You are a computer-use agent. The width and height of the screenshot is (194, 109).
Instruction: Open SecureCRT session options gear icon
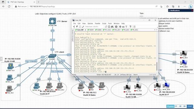[x=120, y=27]
